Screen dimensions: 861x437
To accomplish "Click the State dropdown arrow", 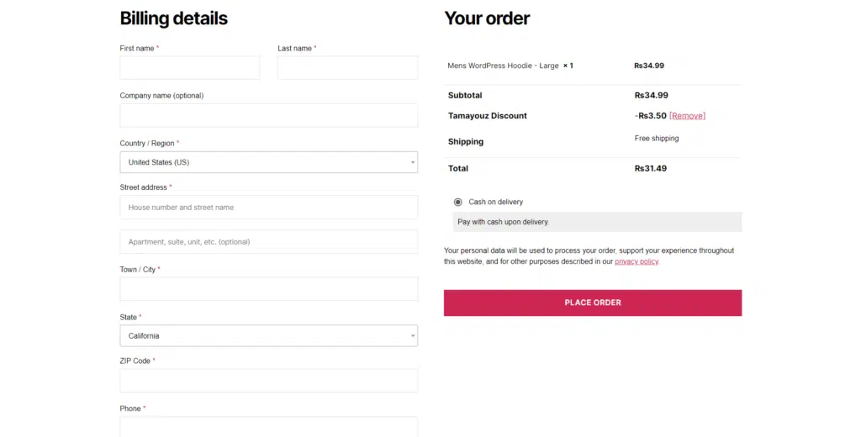I will click(x=412, y=336).
